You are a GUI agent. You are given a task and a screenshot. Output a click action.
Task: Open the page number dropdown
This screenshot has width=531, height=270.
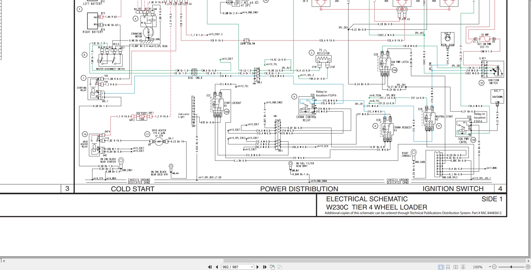[x=252, y=267]
